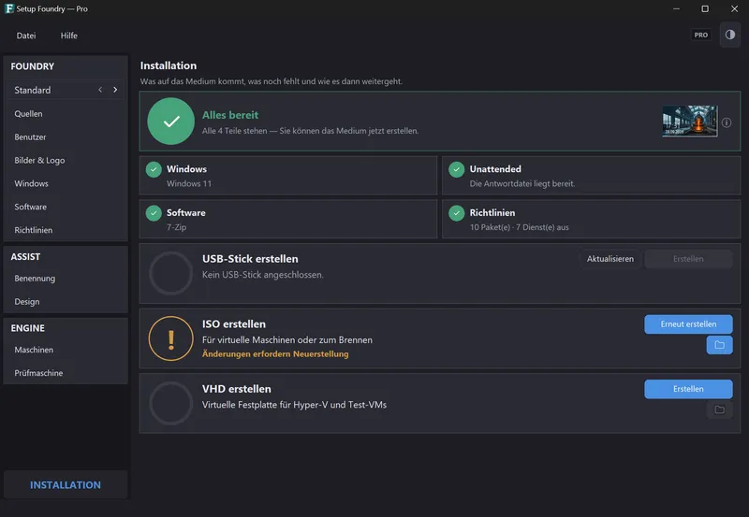This screenshot has width=749, height=517.
Task: Click the 'ISO erstellen' title
Action: tap(233, 324)
